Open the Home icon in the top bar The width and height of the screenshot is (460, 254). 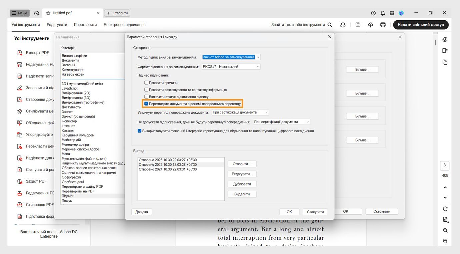37,13
